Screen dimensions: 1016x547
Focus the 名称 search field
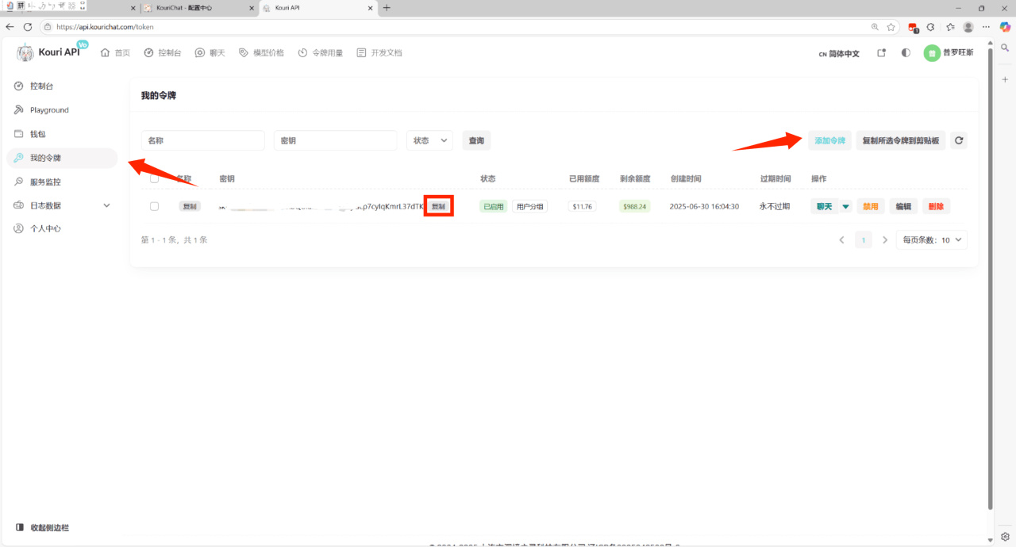[x=203, y=140]
